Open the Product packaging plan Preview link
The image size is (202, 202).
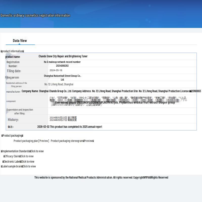pyautogui.click(x=31, y=141)
